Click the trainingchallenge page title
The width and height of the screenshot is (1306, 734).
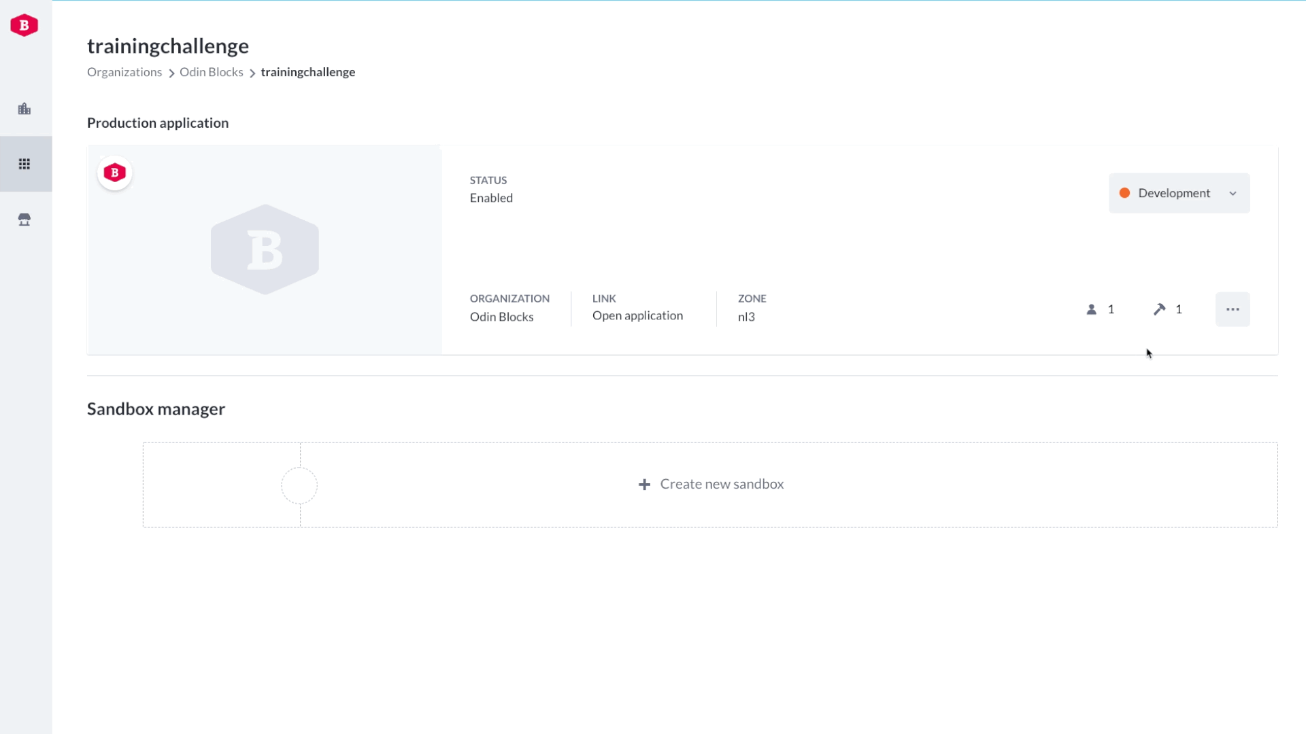click(168, 46)
